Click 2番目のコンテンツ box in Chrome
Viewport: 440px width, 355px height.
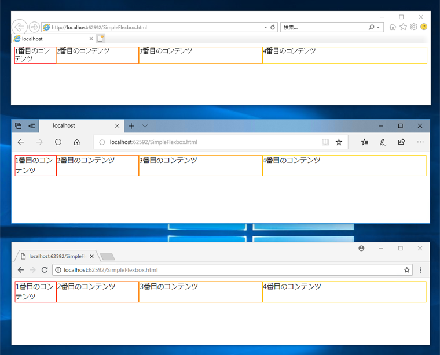coord(98,291)
